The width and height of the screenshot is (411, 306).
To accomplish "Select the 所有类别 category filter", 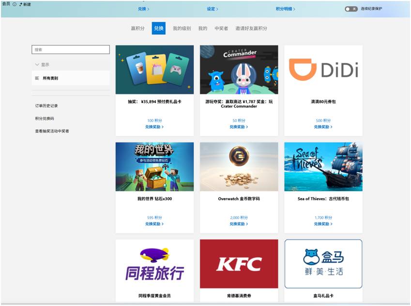I will (x=71, y=78).
